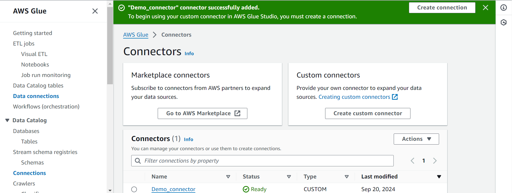Open the Actions dropdown
This screenshot has height=193, width=512.
click(x=416, y=139)
